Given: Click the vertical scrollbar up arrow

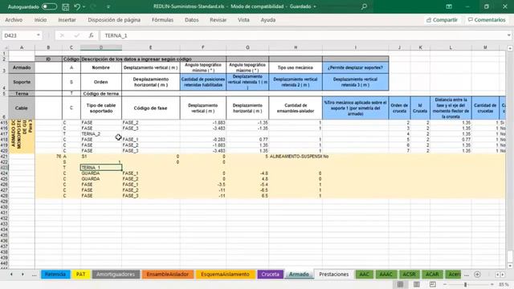Looking at the screenshot, I should (510, 48).
